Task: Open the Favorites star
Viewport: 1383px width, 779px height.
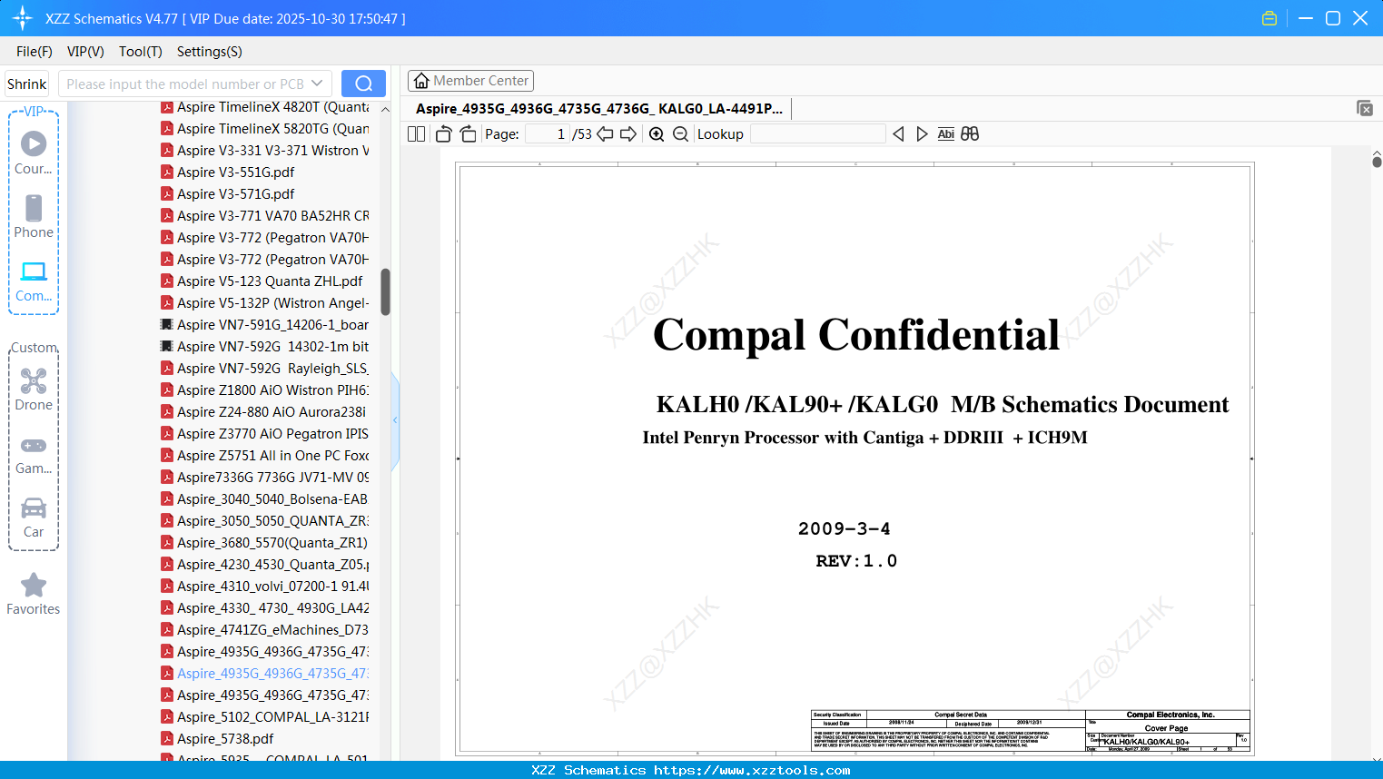Action: [x=34, y=594]
